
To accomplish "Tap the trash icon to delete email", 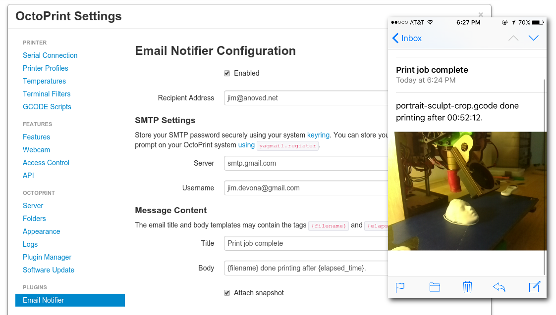I will click(x=467, y=287).
